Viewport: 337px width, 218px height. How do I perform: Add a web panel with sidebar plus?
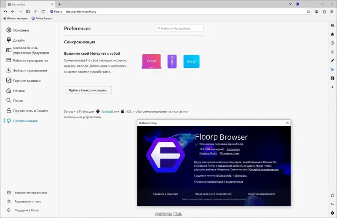pyautogui.click(x=332, y=87)
